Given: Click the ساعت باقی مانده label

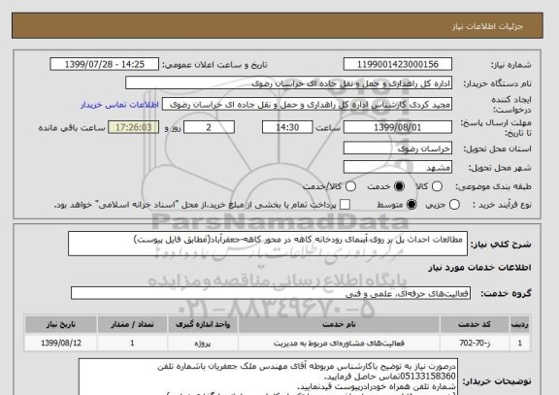Looking at the screenshot, I should [72, 128].
